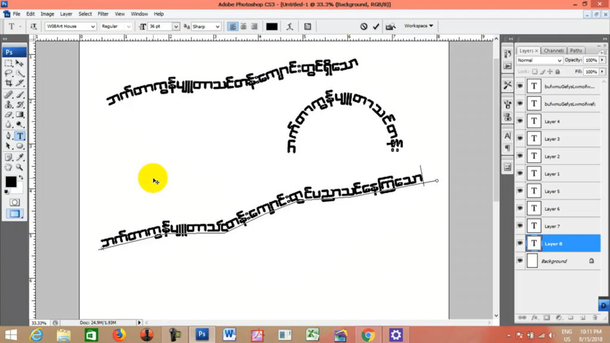Select the Clone Stamp tool
Image resolution: width=610 pixels, height=343 pixels.
[x=8, y=105]
